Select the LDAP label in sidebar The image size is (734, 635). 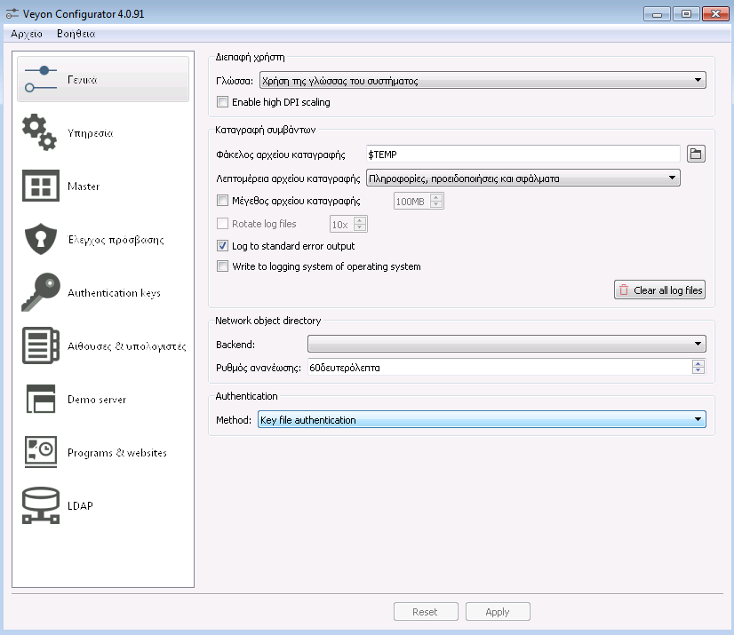(80, 506)
